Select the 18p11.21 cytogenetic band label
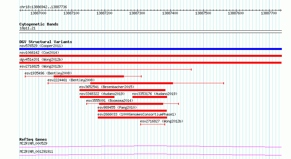This screenshot has width=291, height=159. [27, 28]
